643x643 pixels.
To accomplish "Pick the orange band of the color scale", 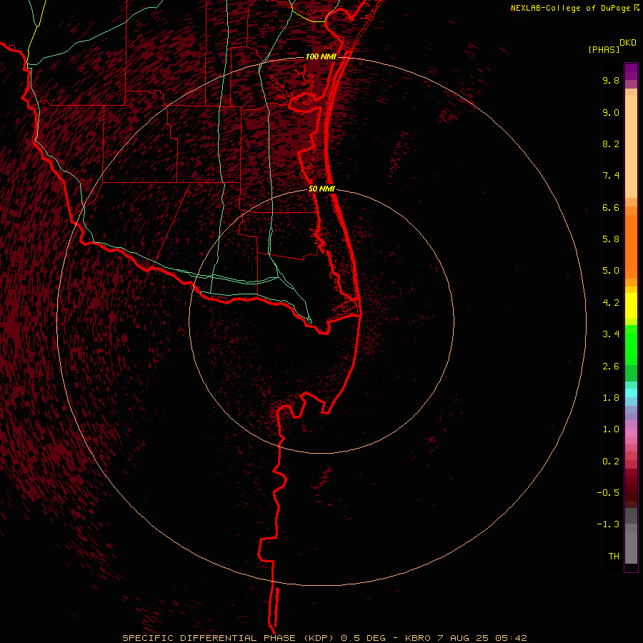I will [631, 247].
